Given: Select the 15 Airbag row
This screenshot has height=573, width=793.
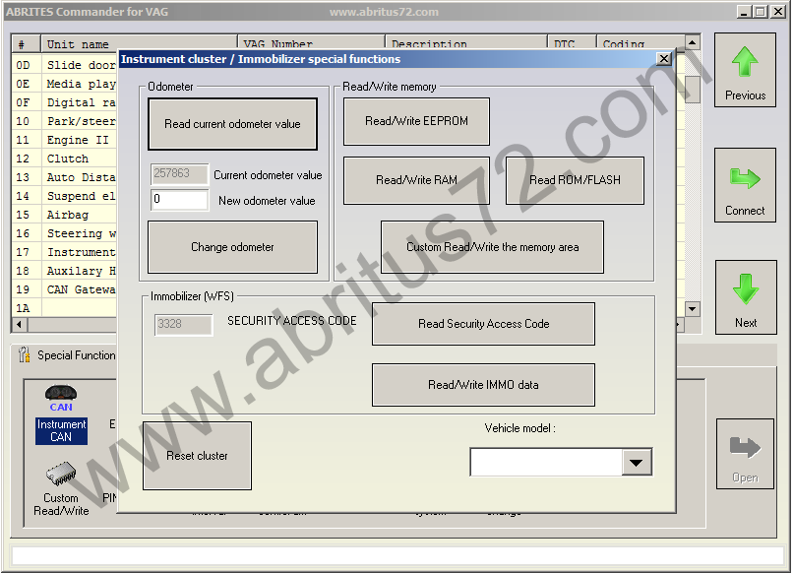Looking at the screenshot, I should pos(65,216).
